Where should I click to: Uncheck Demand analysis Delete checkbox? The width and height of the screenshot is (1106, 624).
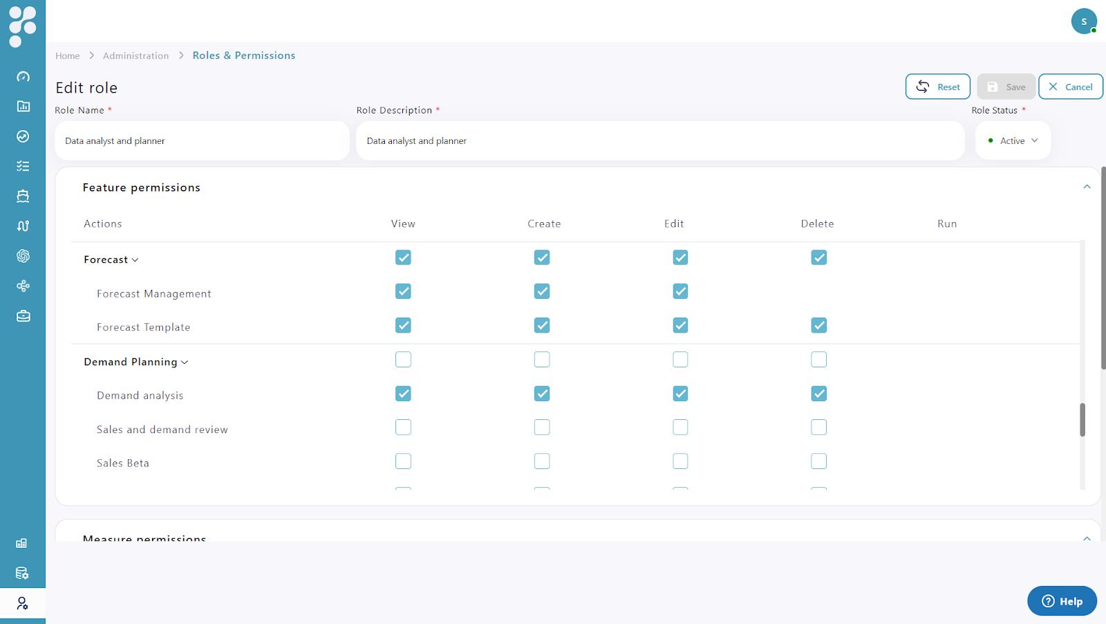click(x=818, y=394)
